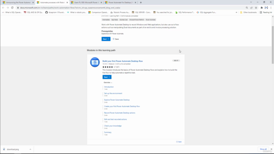Open the Comparison Operat... bookmark
The image size is (274, 154).
tap(98, 12)
